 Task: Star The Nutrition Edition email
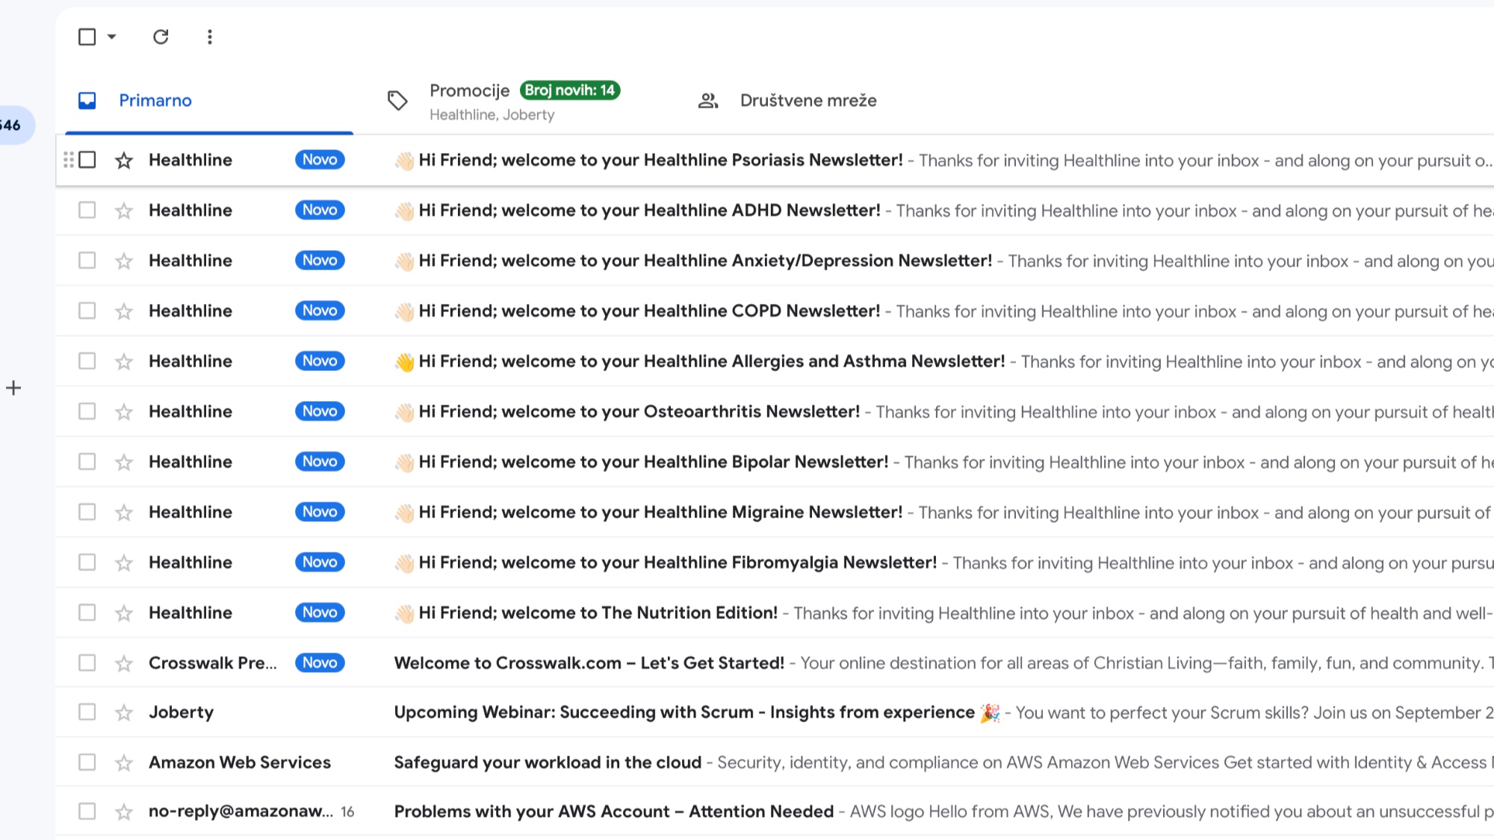point(124,613)
